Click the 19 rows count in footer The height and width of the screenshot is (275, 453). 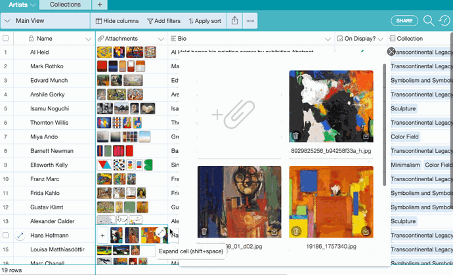(12, 270)
